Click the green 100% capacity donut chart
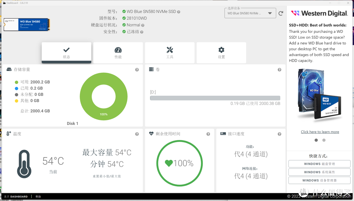The image size is (354, 201). pos(104,96)
